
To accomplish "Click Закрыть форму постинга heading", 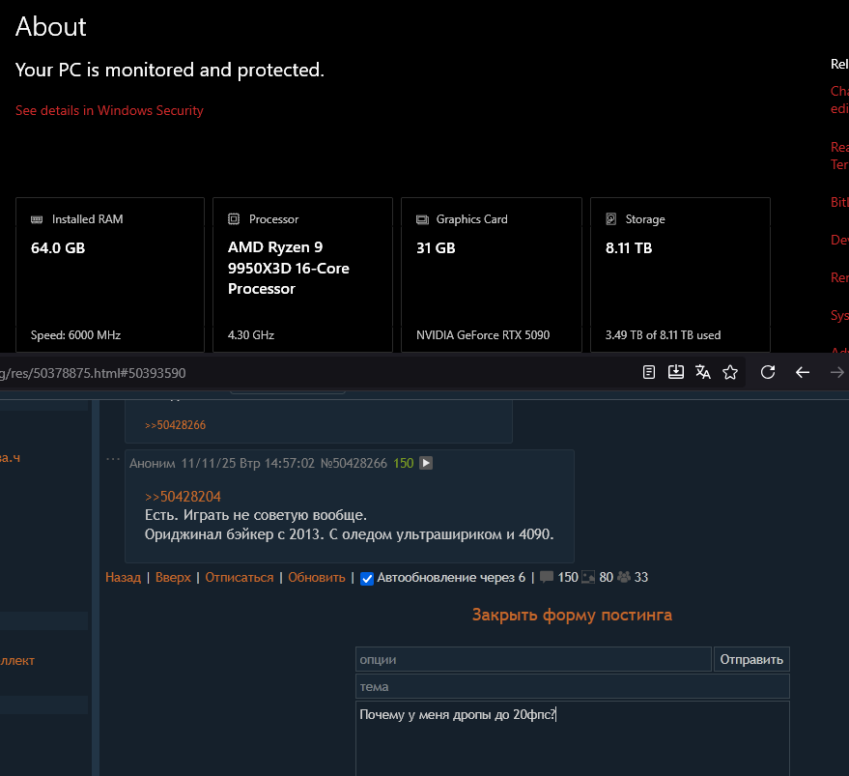I will 573,615.
